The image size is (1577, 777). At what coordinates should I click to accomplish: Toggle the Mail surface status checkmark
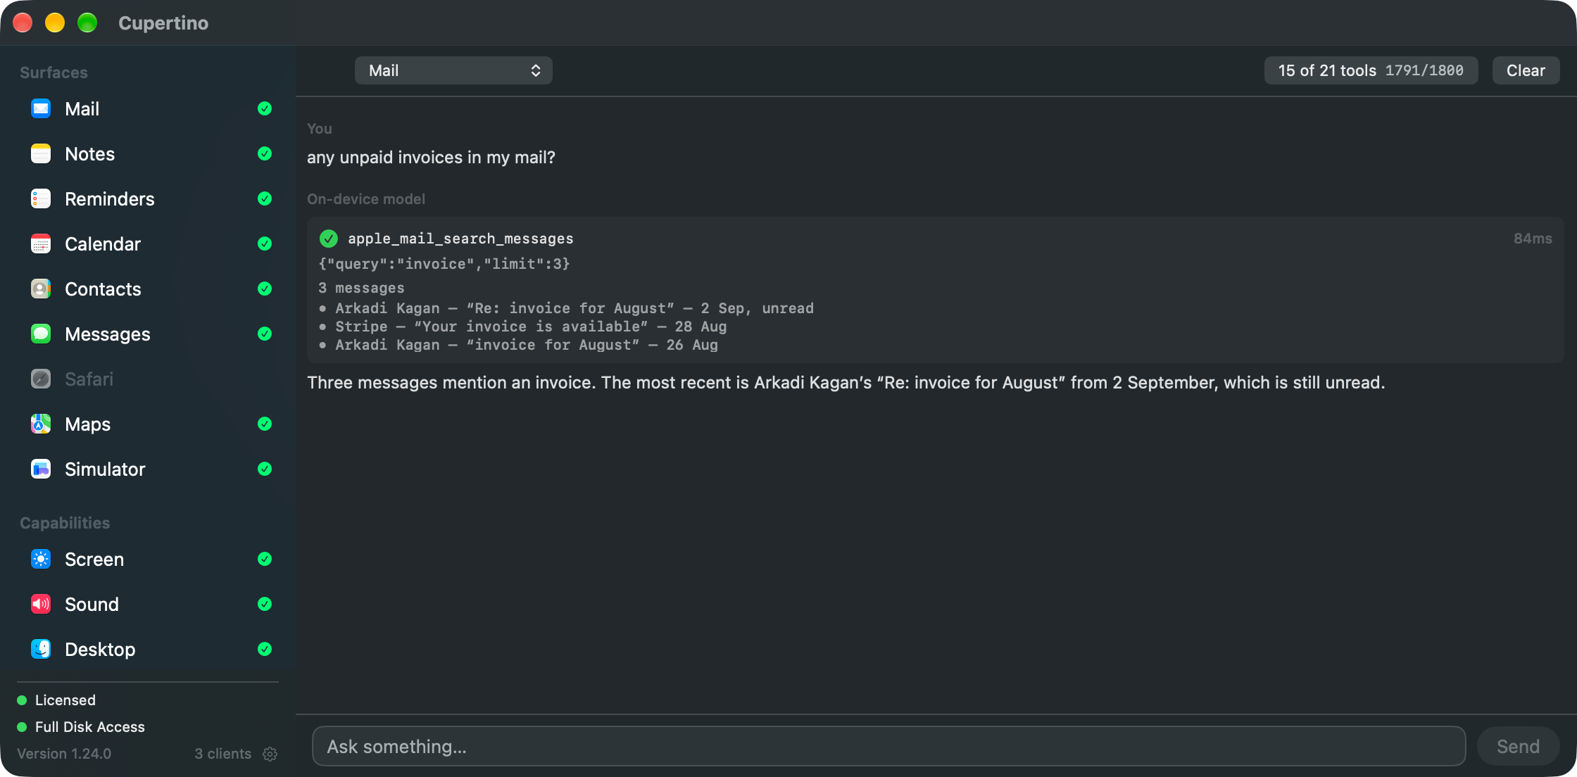(265, 108)
